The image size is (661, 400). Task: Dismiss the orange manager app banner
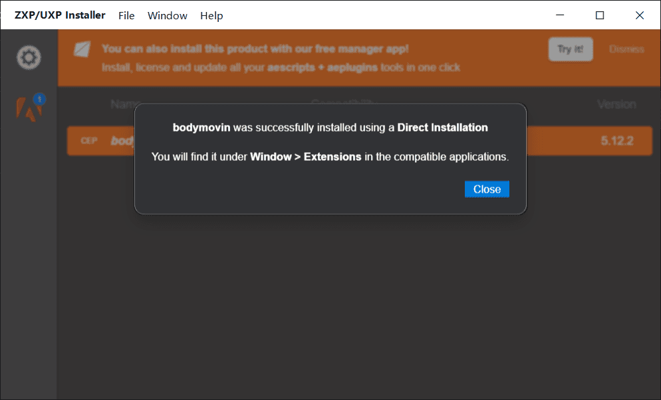click(x=626, y=49)
